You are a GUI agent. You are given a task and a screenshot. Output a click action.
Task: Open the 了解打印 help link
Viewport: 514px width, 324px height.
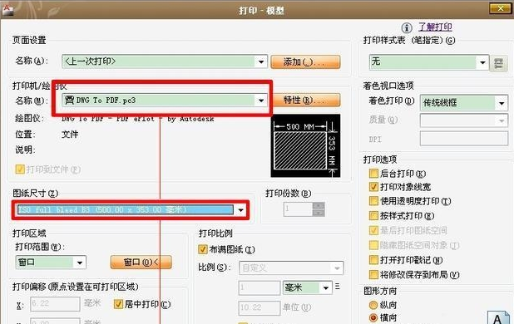tap(435, 27)
